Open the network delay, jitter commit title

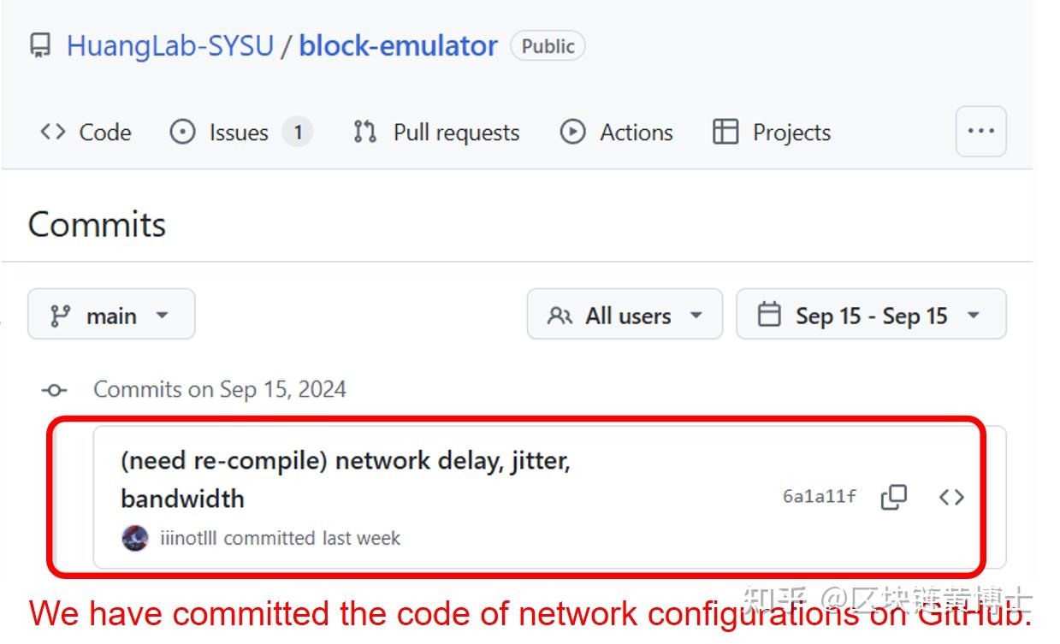tap(346, 462)
